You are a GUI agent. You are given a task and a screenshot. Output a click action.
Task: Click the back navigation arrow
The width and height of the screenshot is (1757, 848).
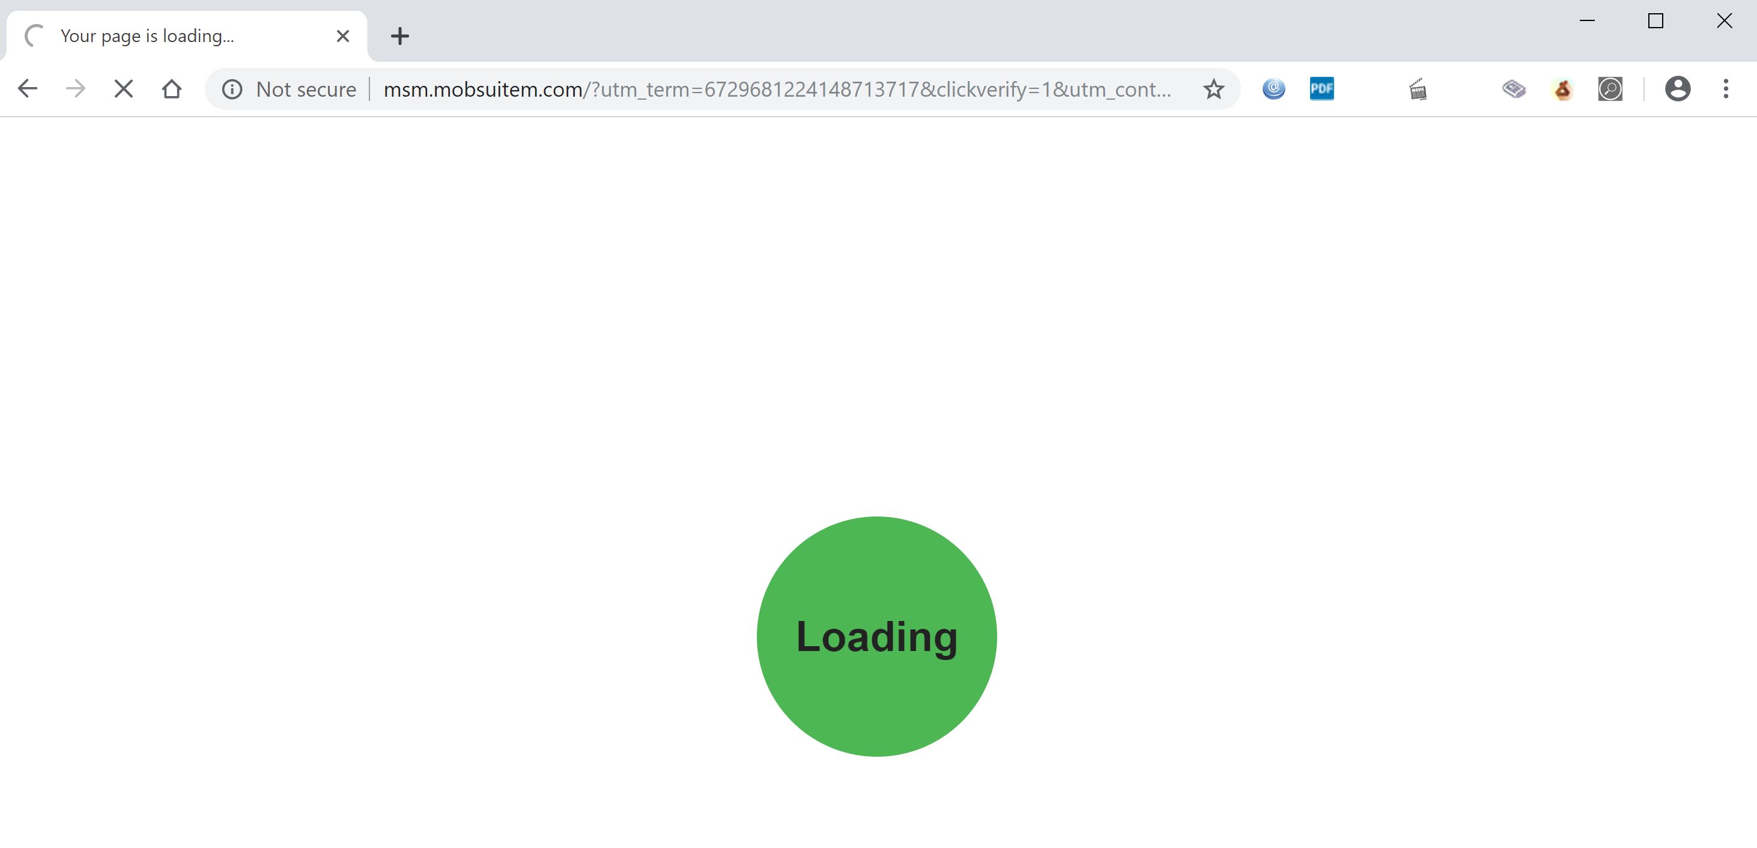tap(27, 88)
